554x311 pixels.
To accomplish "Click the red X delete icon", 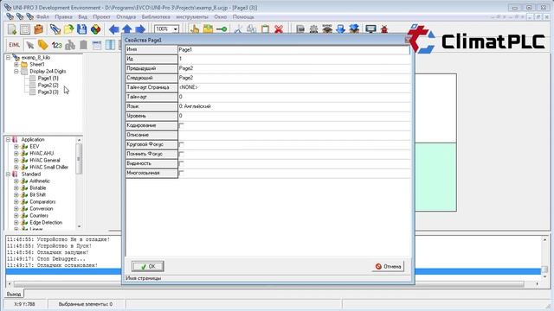I will click(279, 29).
